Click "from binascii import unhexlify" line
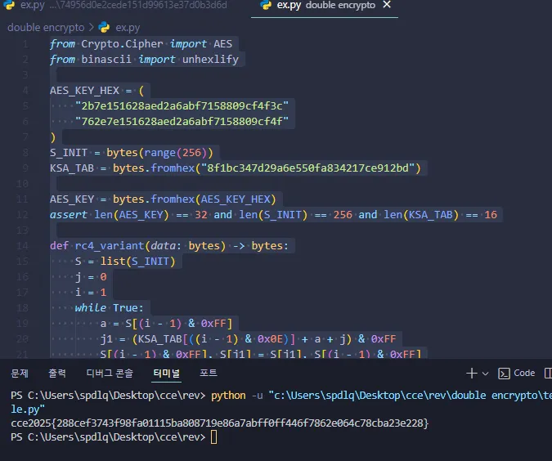This screenshot has height=461, width=552. click(144, 60)
